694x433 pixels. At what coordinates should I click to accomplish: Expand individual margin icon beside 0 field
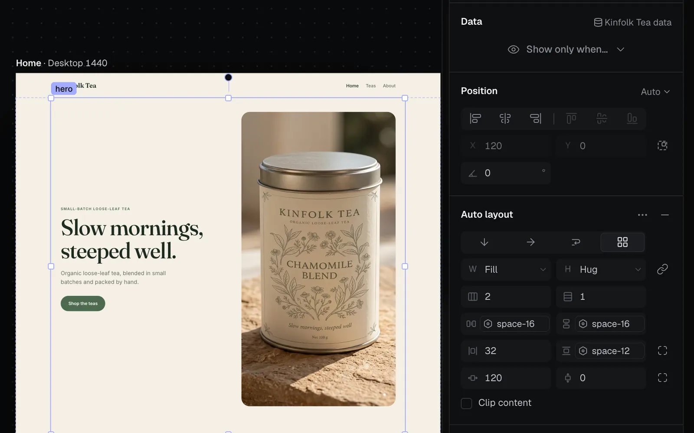[662, 378]
